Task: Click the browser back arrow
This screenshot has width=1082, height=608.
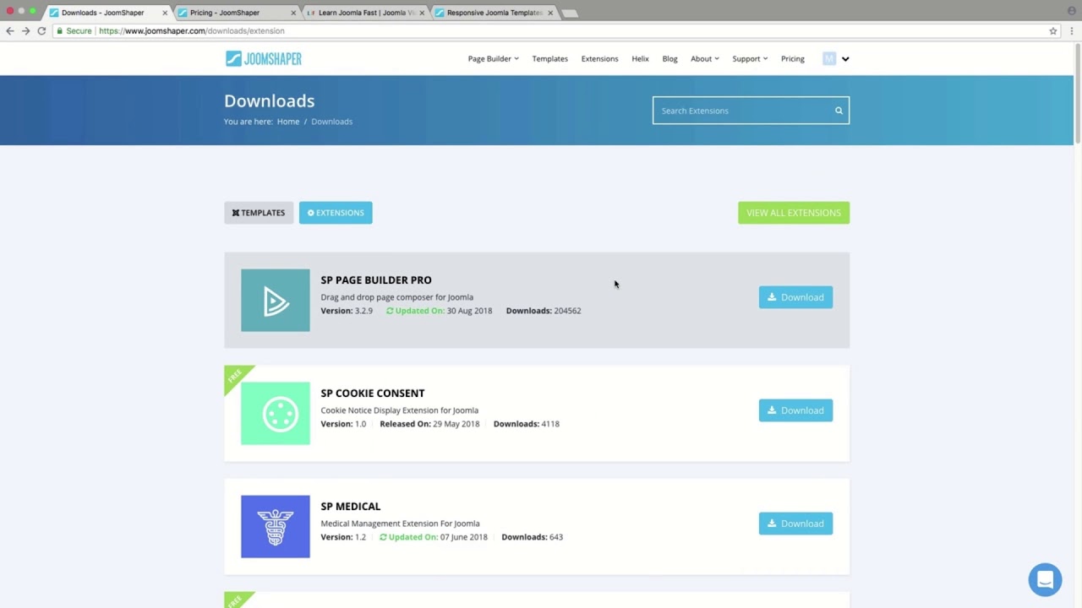Action: [x=10, y=30]
